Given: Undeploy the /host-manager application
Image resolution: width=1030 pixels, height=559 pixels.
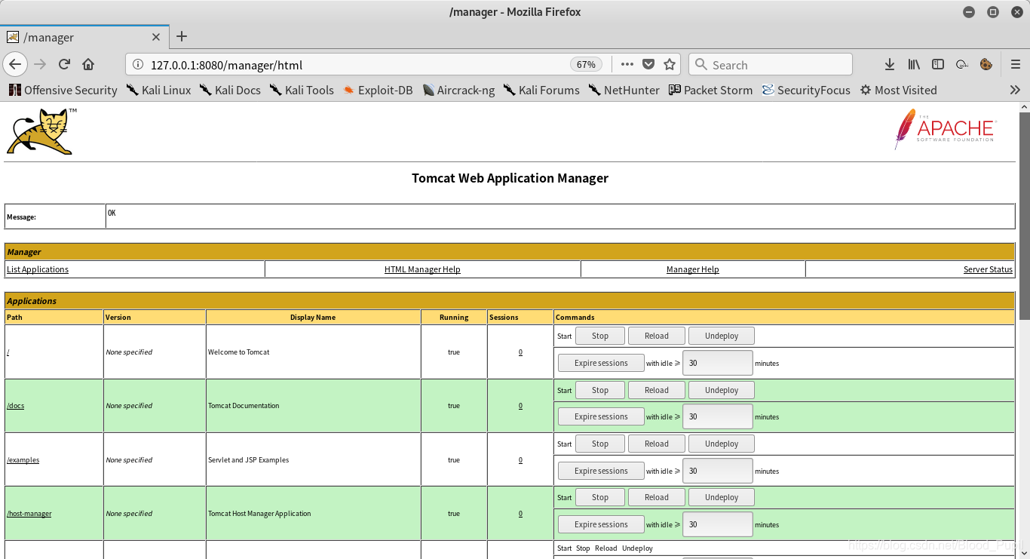Looking at the screenshot, I should click(722, 497).
